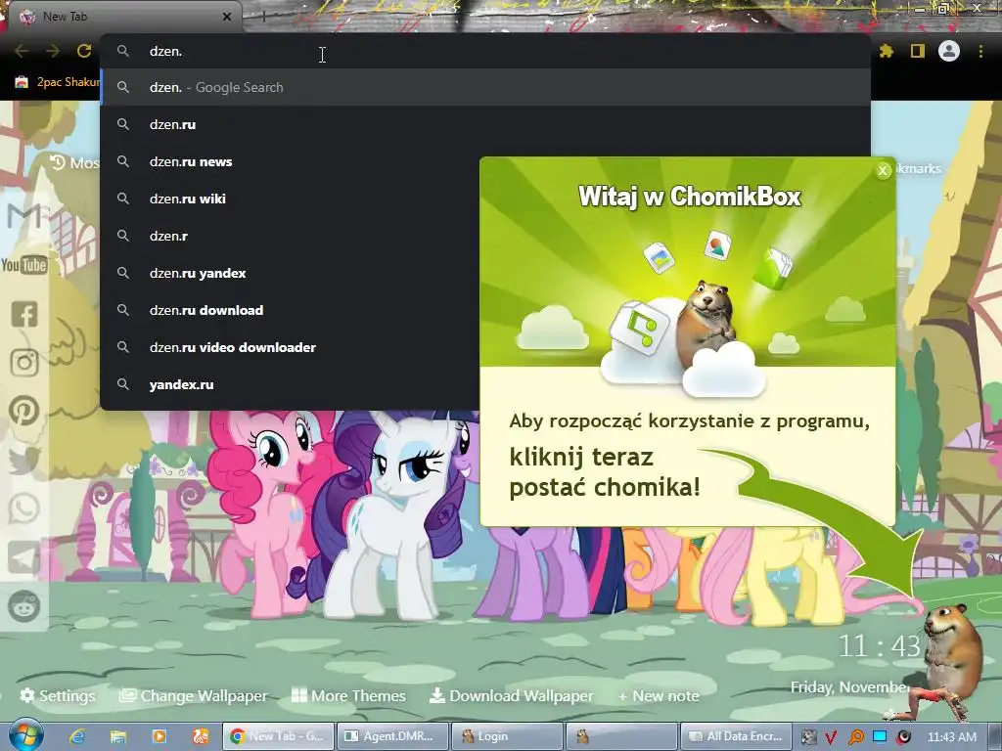Image resolution: width=1002 pixels, height=751 pixels.
Task: Switch to the Chrome New Tab taskbar button
Action: (x=277, y=736)
